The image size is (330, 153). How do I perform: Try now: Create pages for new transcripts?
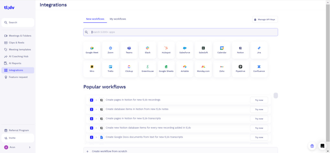(259, 119)
